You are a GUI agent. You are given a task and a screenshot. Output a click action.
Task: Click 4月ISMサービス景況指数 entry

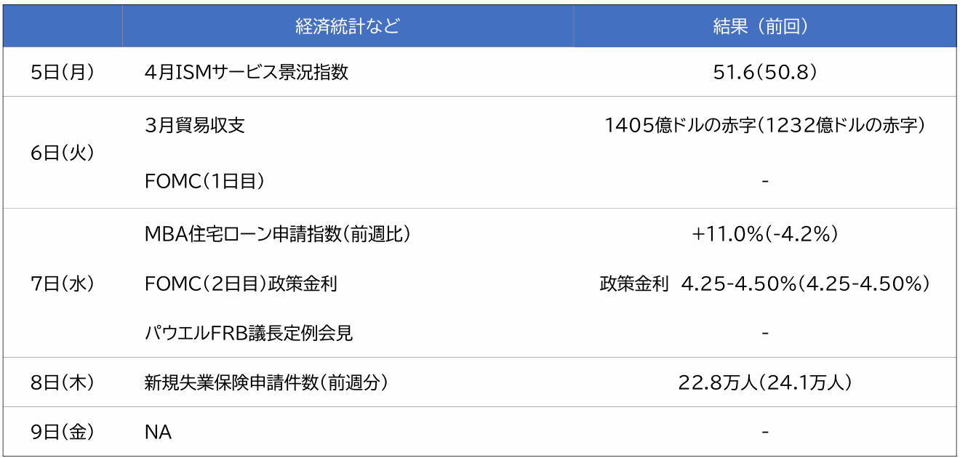(x=247, y=72)
